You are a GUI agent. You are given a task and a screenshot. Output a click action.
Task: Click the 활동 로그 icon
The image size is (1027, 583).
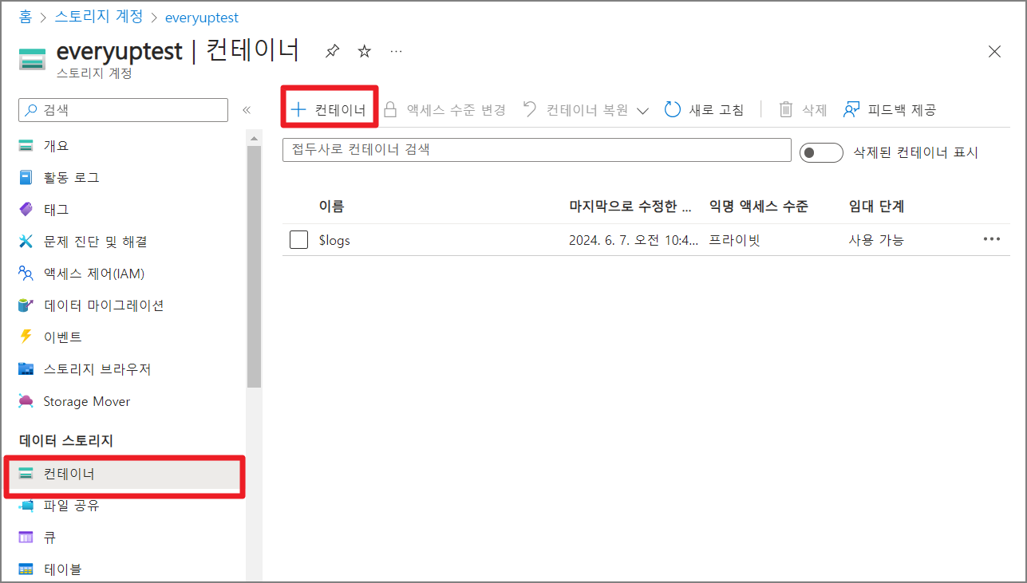click(26, 177)
